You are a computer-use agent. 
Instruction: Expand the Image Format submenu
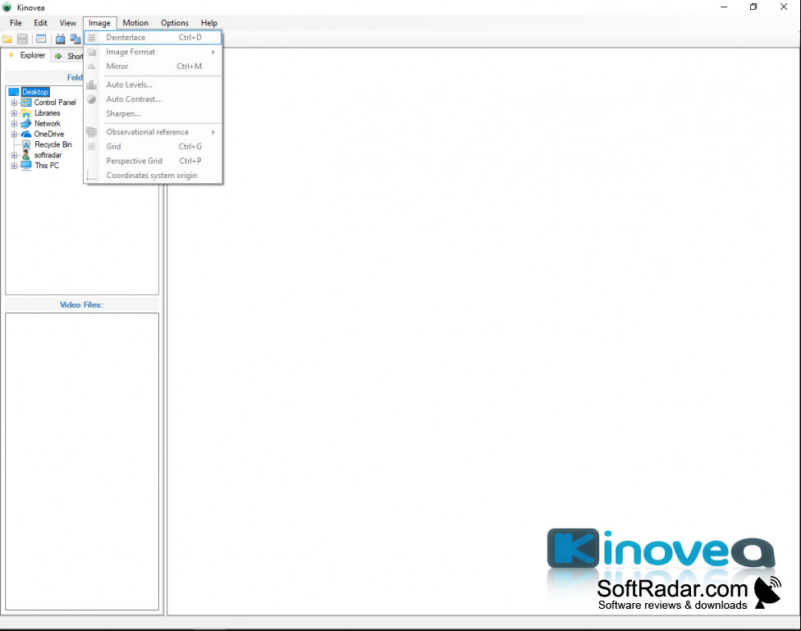pos(153,52)
